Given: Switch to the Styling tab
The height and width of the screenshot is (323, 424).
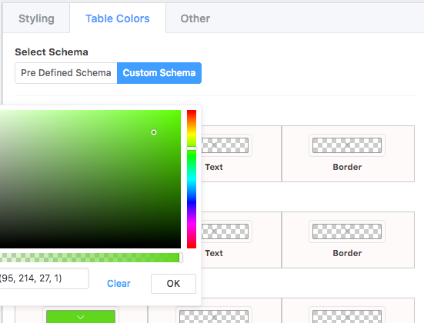Looking at the screenshot, I should pos(36,18).
